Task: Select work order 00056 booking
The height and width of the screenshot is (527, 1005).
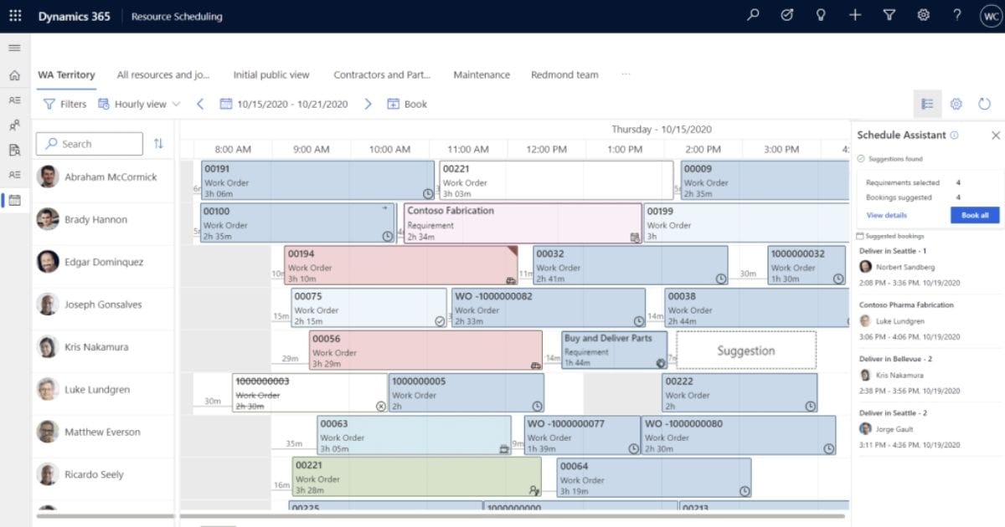Action: (x=425, y=350)
